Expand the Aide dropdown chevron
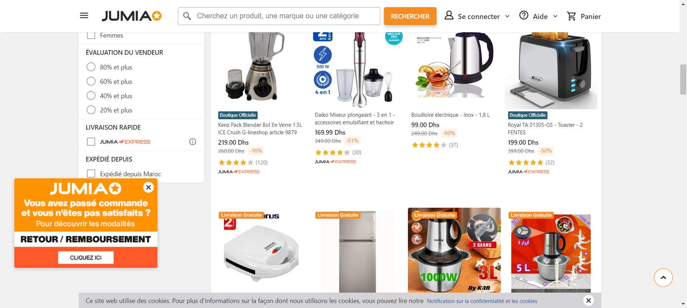687x308 pixels. coord(555,16)
